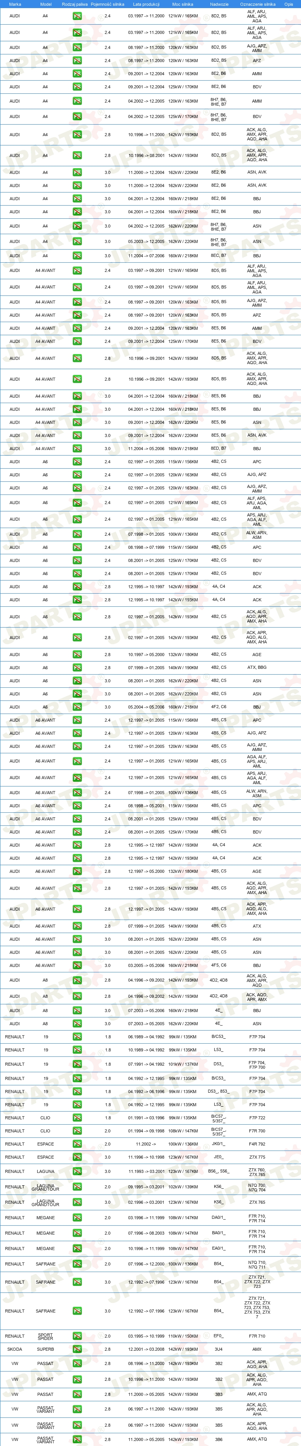The height and width of the screenshot is (1446, 301).
Task: Select the F7P 722 engine code cell
Action: [x=257, y=1118]
